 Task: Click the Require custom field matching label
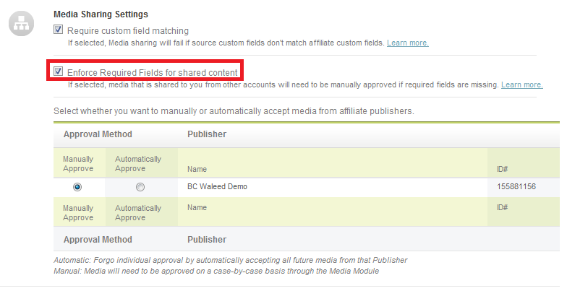click(128, 31)
